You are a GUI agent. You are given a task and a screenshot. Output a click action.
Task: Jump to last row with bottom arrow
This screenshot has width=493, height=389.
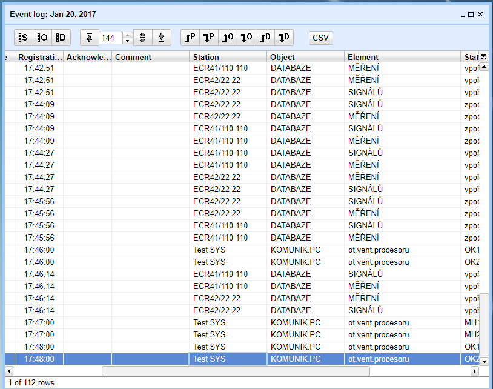point(162,38)
